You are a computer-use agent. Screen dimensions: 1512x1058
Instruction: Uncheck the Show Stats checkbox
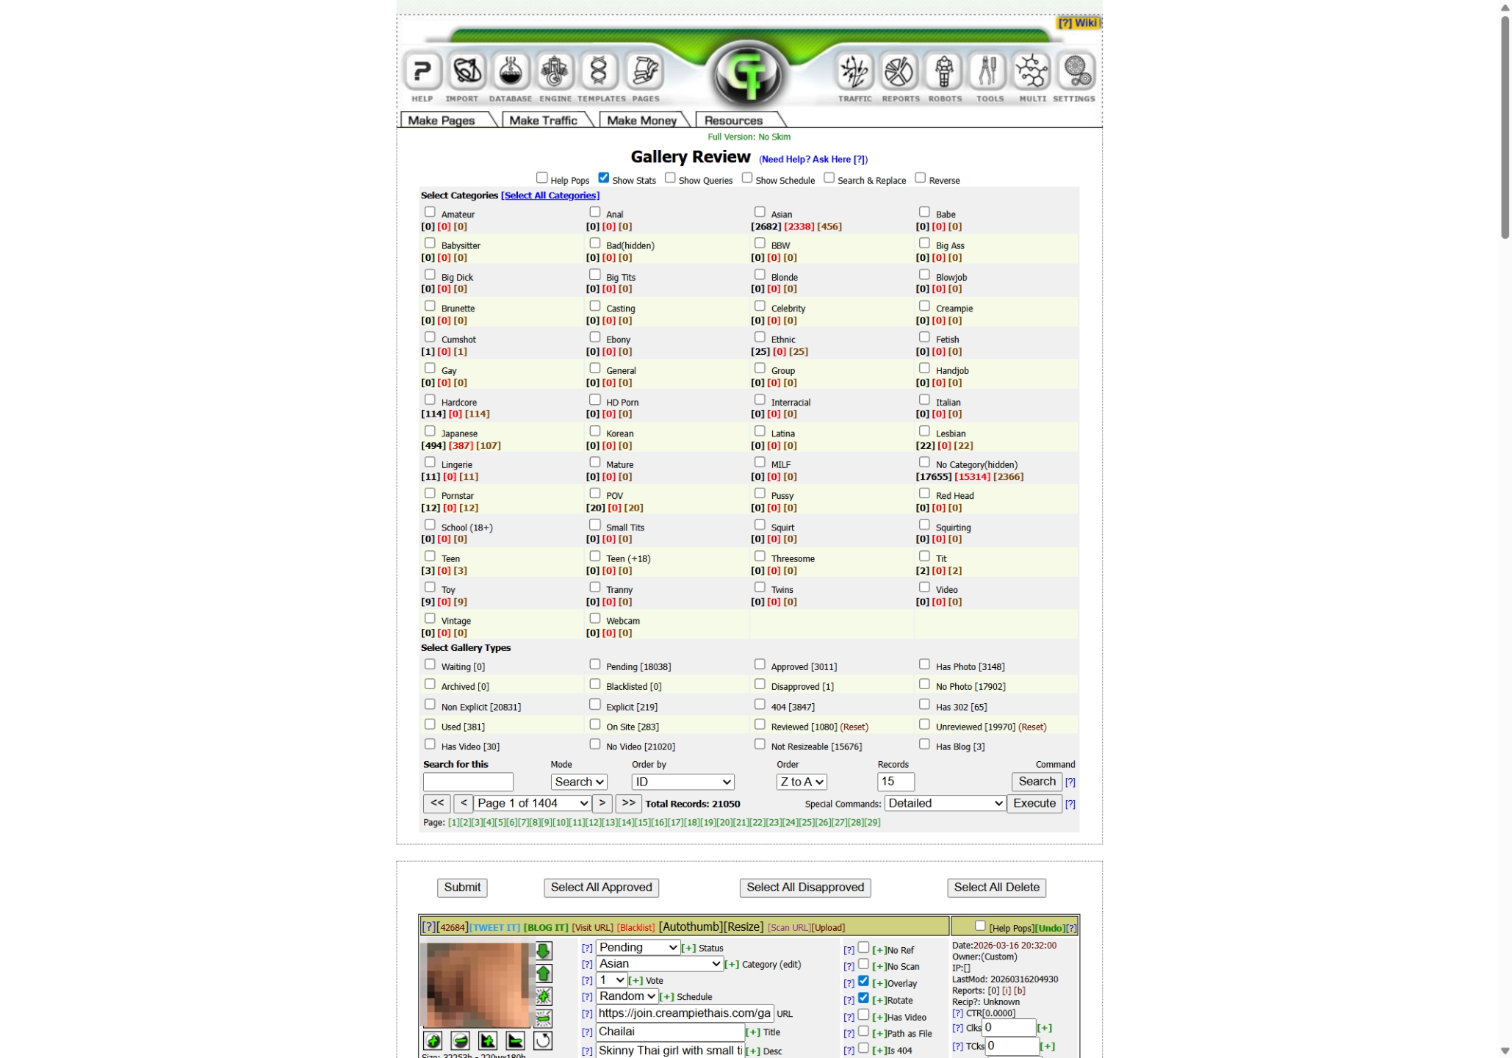(604, 178)
